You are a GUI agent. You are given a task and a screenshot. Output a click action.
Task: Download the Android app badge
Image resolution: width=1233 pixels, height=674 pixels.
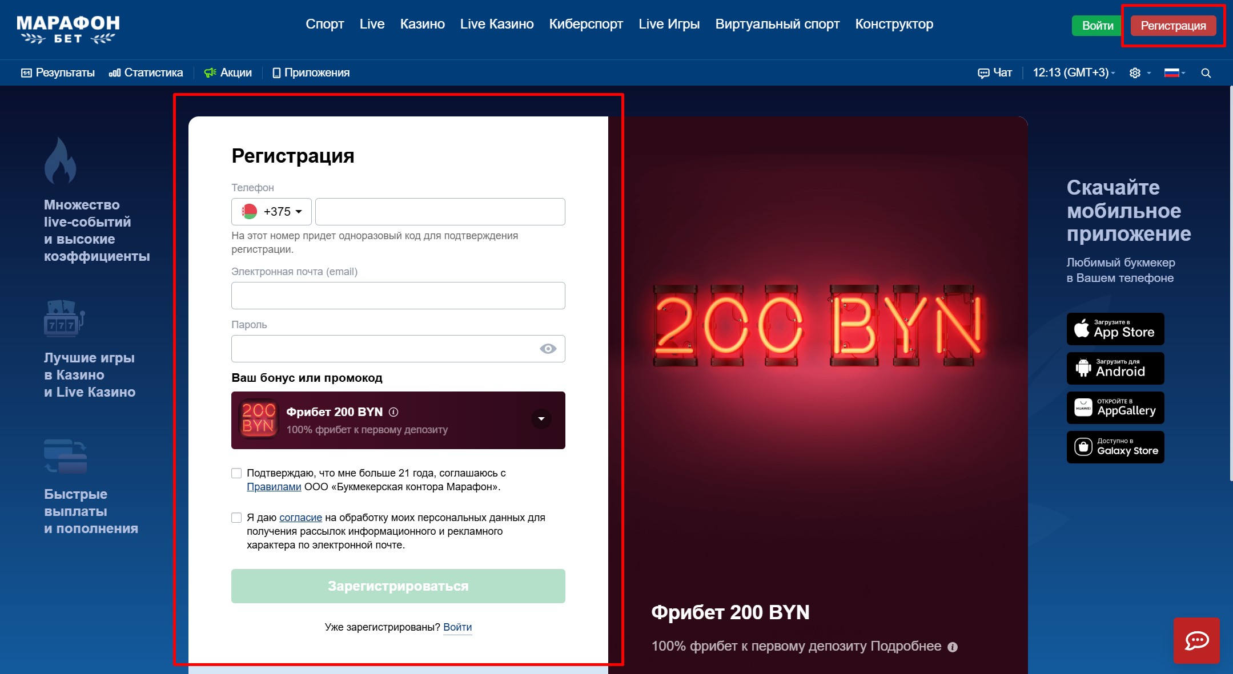click(x=1115, y=368)
